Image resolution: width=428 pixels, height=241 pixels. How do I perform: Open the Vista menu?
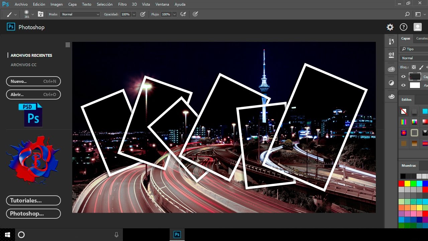[146, 4]
